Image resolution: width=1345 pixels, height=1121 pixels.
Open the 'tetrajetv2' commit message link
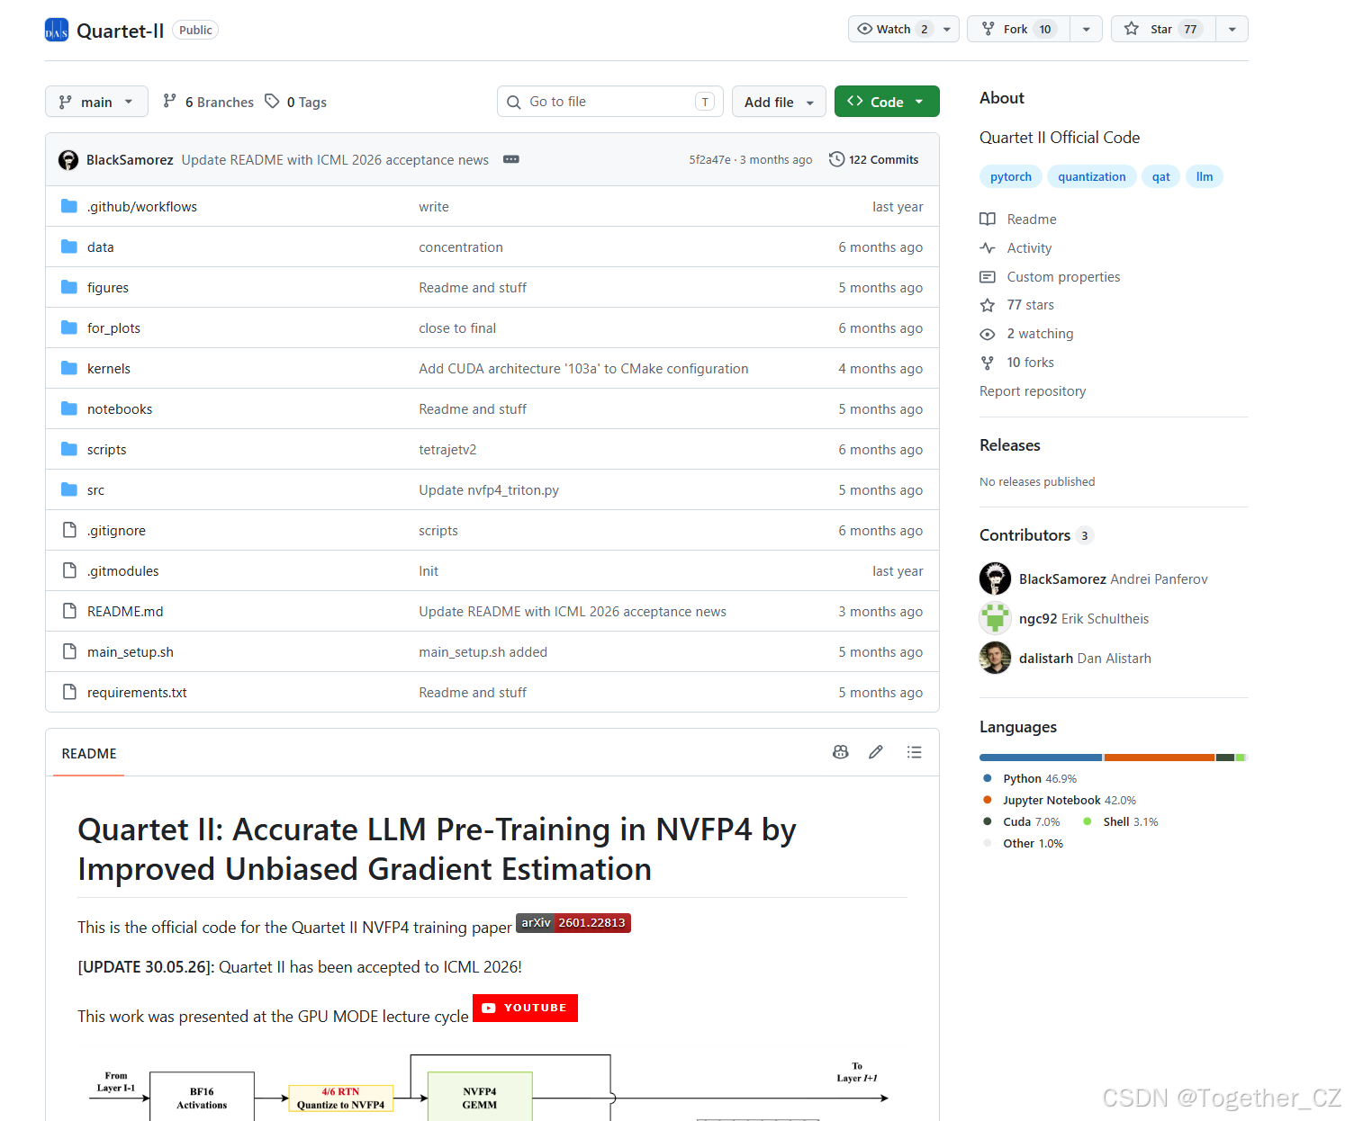(447, 449)
